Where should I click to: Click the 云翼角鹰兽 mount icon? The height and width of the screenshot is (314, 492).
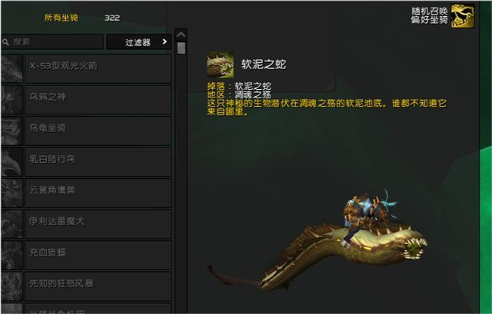12,193
